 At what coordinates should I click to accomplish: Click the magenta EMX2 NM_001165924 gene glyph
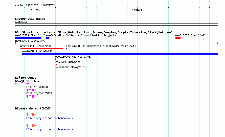[x=31, y=96]
